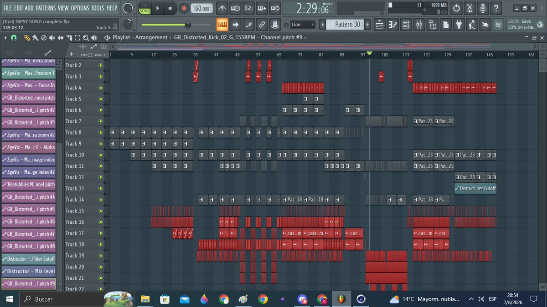Add a new pattern with plus button
Viewport: 547px width, 307px height.
click(x=367, y=25)
